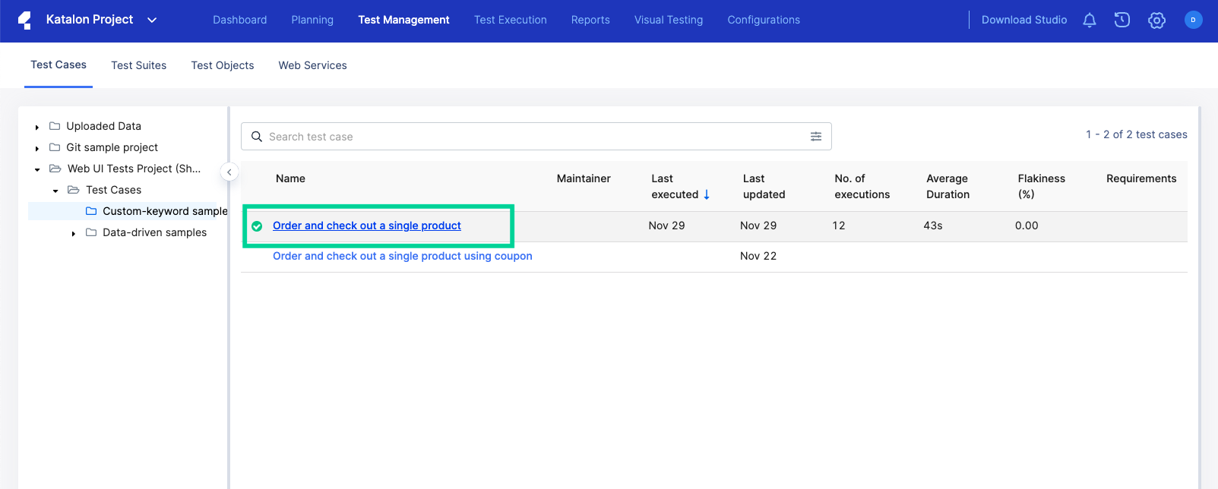Collapse the Web UI Tests Project folder
Screen dimensions: 1218x489
click(x=37, y=170)
